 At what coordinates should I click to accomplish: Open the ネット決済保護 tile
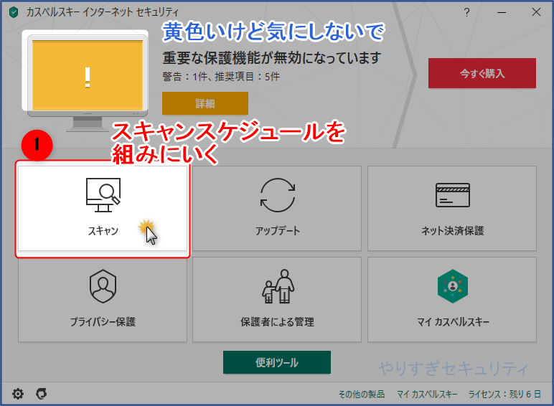click(452, 208)
